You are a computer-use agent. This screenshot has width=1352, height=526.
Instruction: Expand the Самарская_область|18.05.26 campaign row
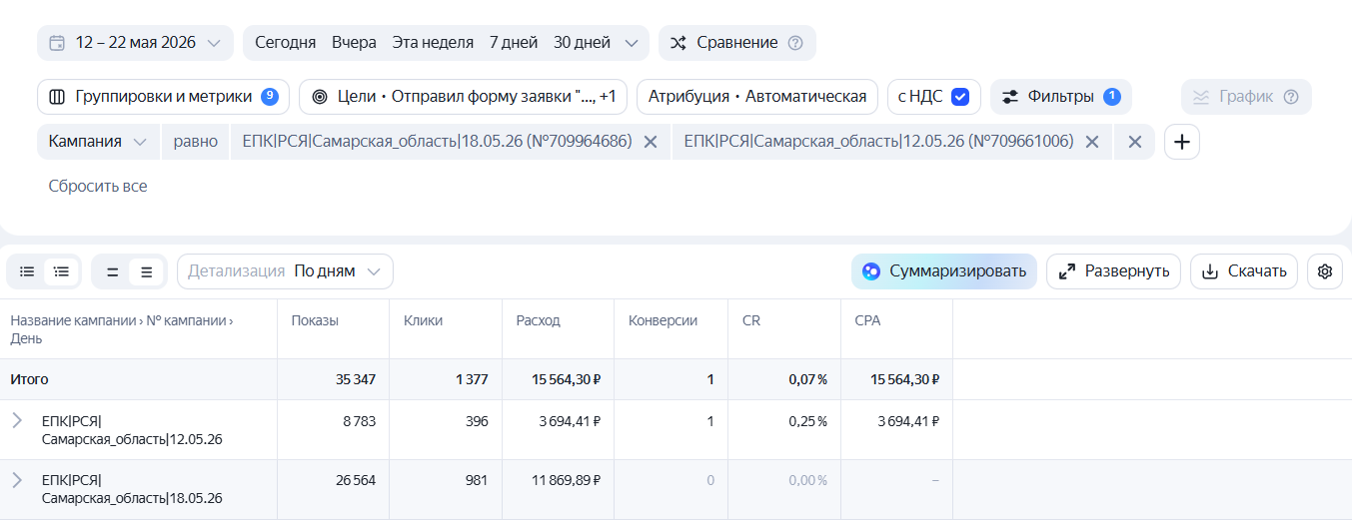tap(17, 480)
